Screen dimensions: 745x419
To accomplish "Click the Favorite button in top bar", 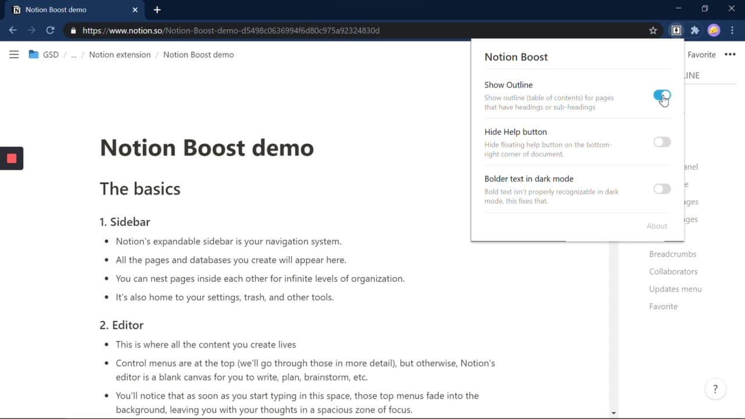I will pos(701,55).
